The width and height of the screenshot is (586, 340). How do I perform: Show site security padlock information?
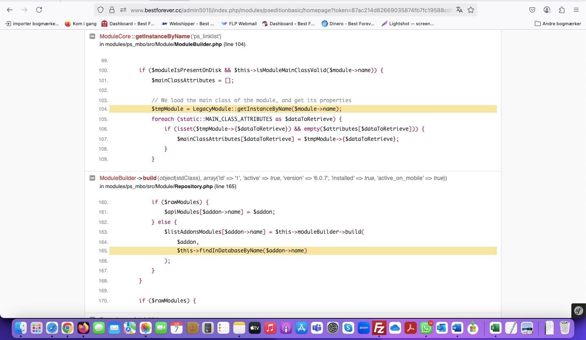(112, 10)
